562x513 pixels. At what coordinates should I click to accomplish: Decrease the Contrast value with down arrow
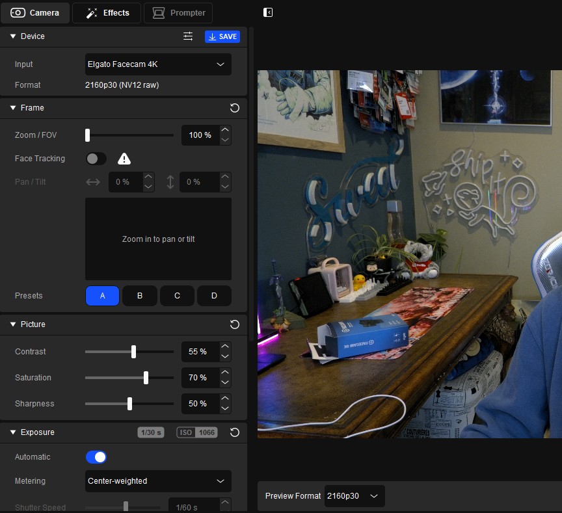tap(225, 356)
